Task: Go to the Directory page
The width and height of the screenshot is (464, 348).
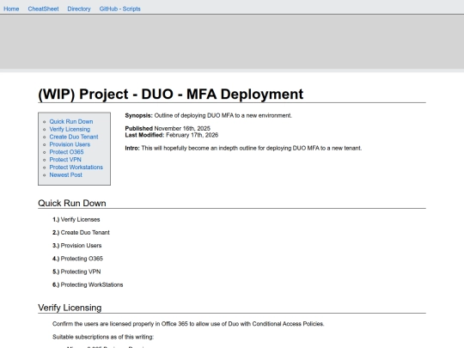Action: click(79, 9)
